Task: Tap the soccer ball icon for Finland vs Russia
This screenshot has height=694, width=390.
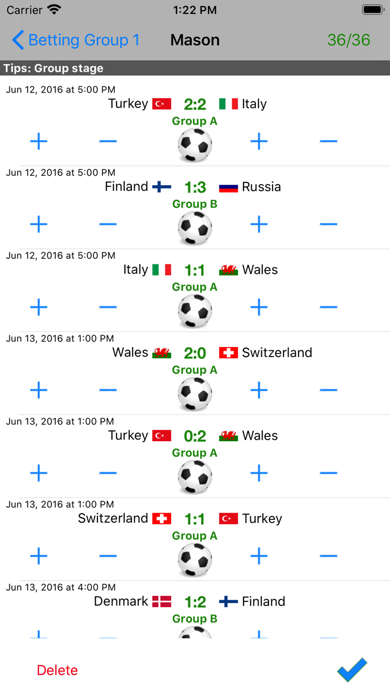Action: tap(194, 227)
